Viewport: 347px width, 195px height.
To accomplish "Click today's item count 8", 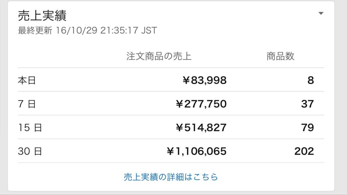I will (x=311, y=80).
